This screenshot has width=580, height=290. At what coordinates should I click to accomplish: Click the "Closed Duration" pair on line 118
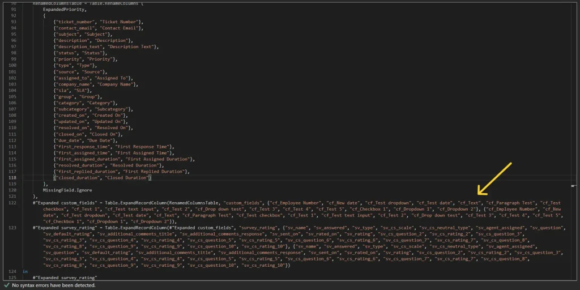coord(103,178)
